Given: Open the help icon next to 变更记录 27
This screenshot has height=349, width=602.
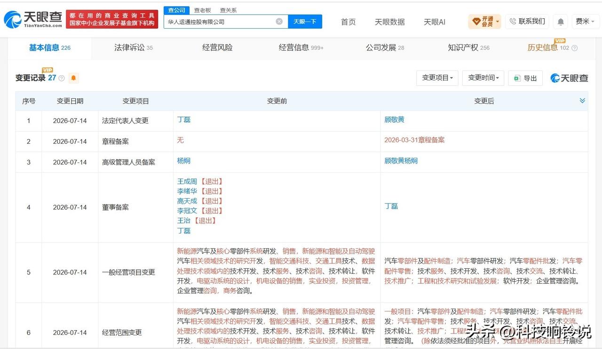Looking at the screenshot, I should pos(62,78).
